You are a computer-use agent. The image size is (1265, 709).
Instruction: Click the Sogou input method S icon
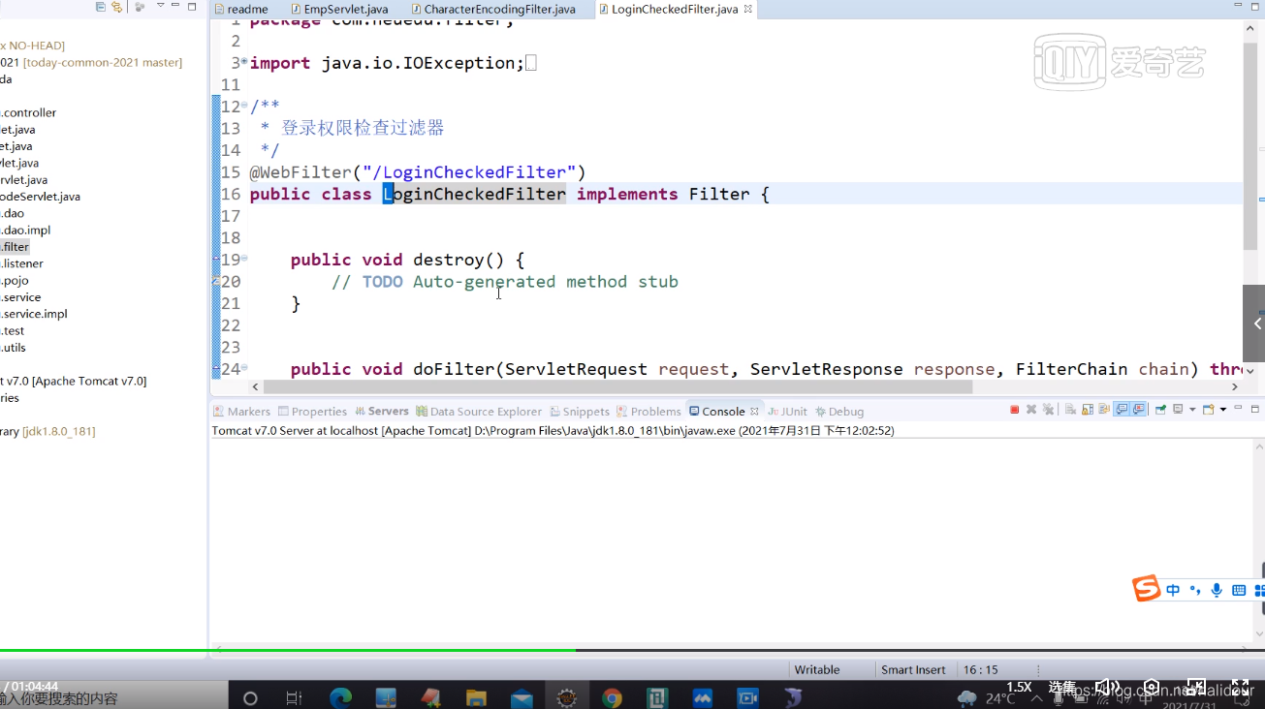(x=1147, y=588)
